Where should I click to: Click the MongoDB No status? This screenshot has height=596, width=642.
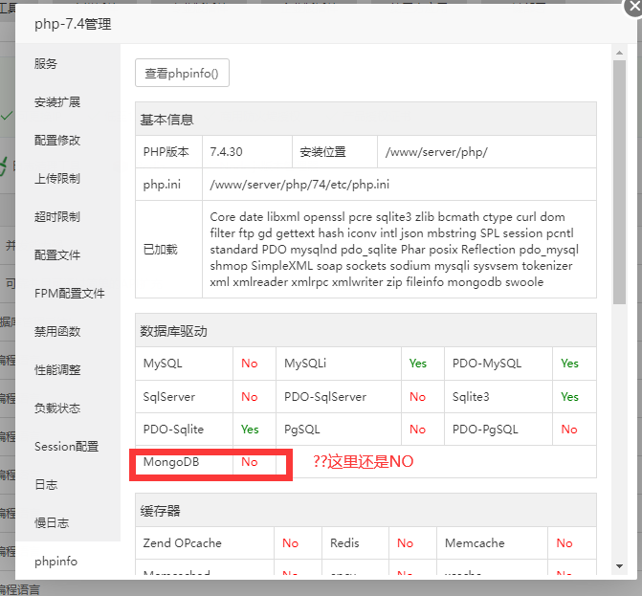click(250, 462)
